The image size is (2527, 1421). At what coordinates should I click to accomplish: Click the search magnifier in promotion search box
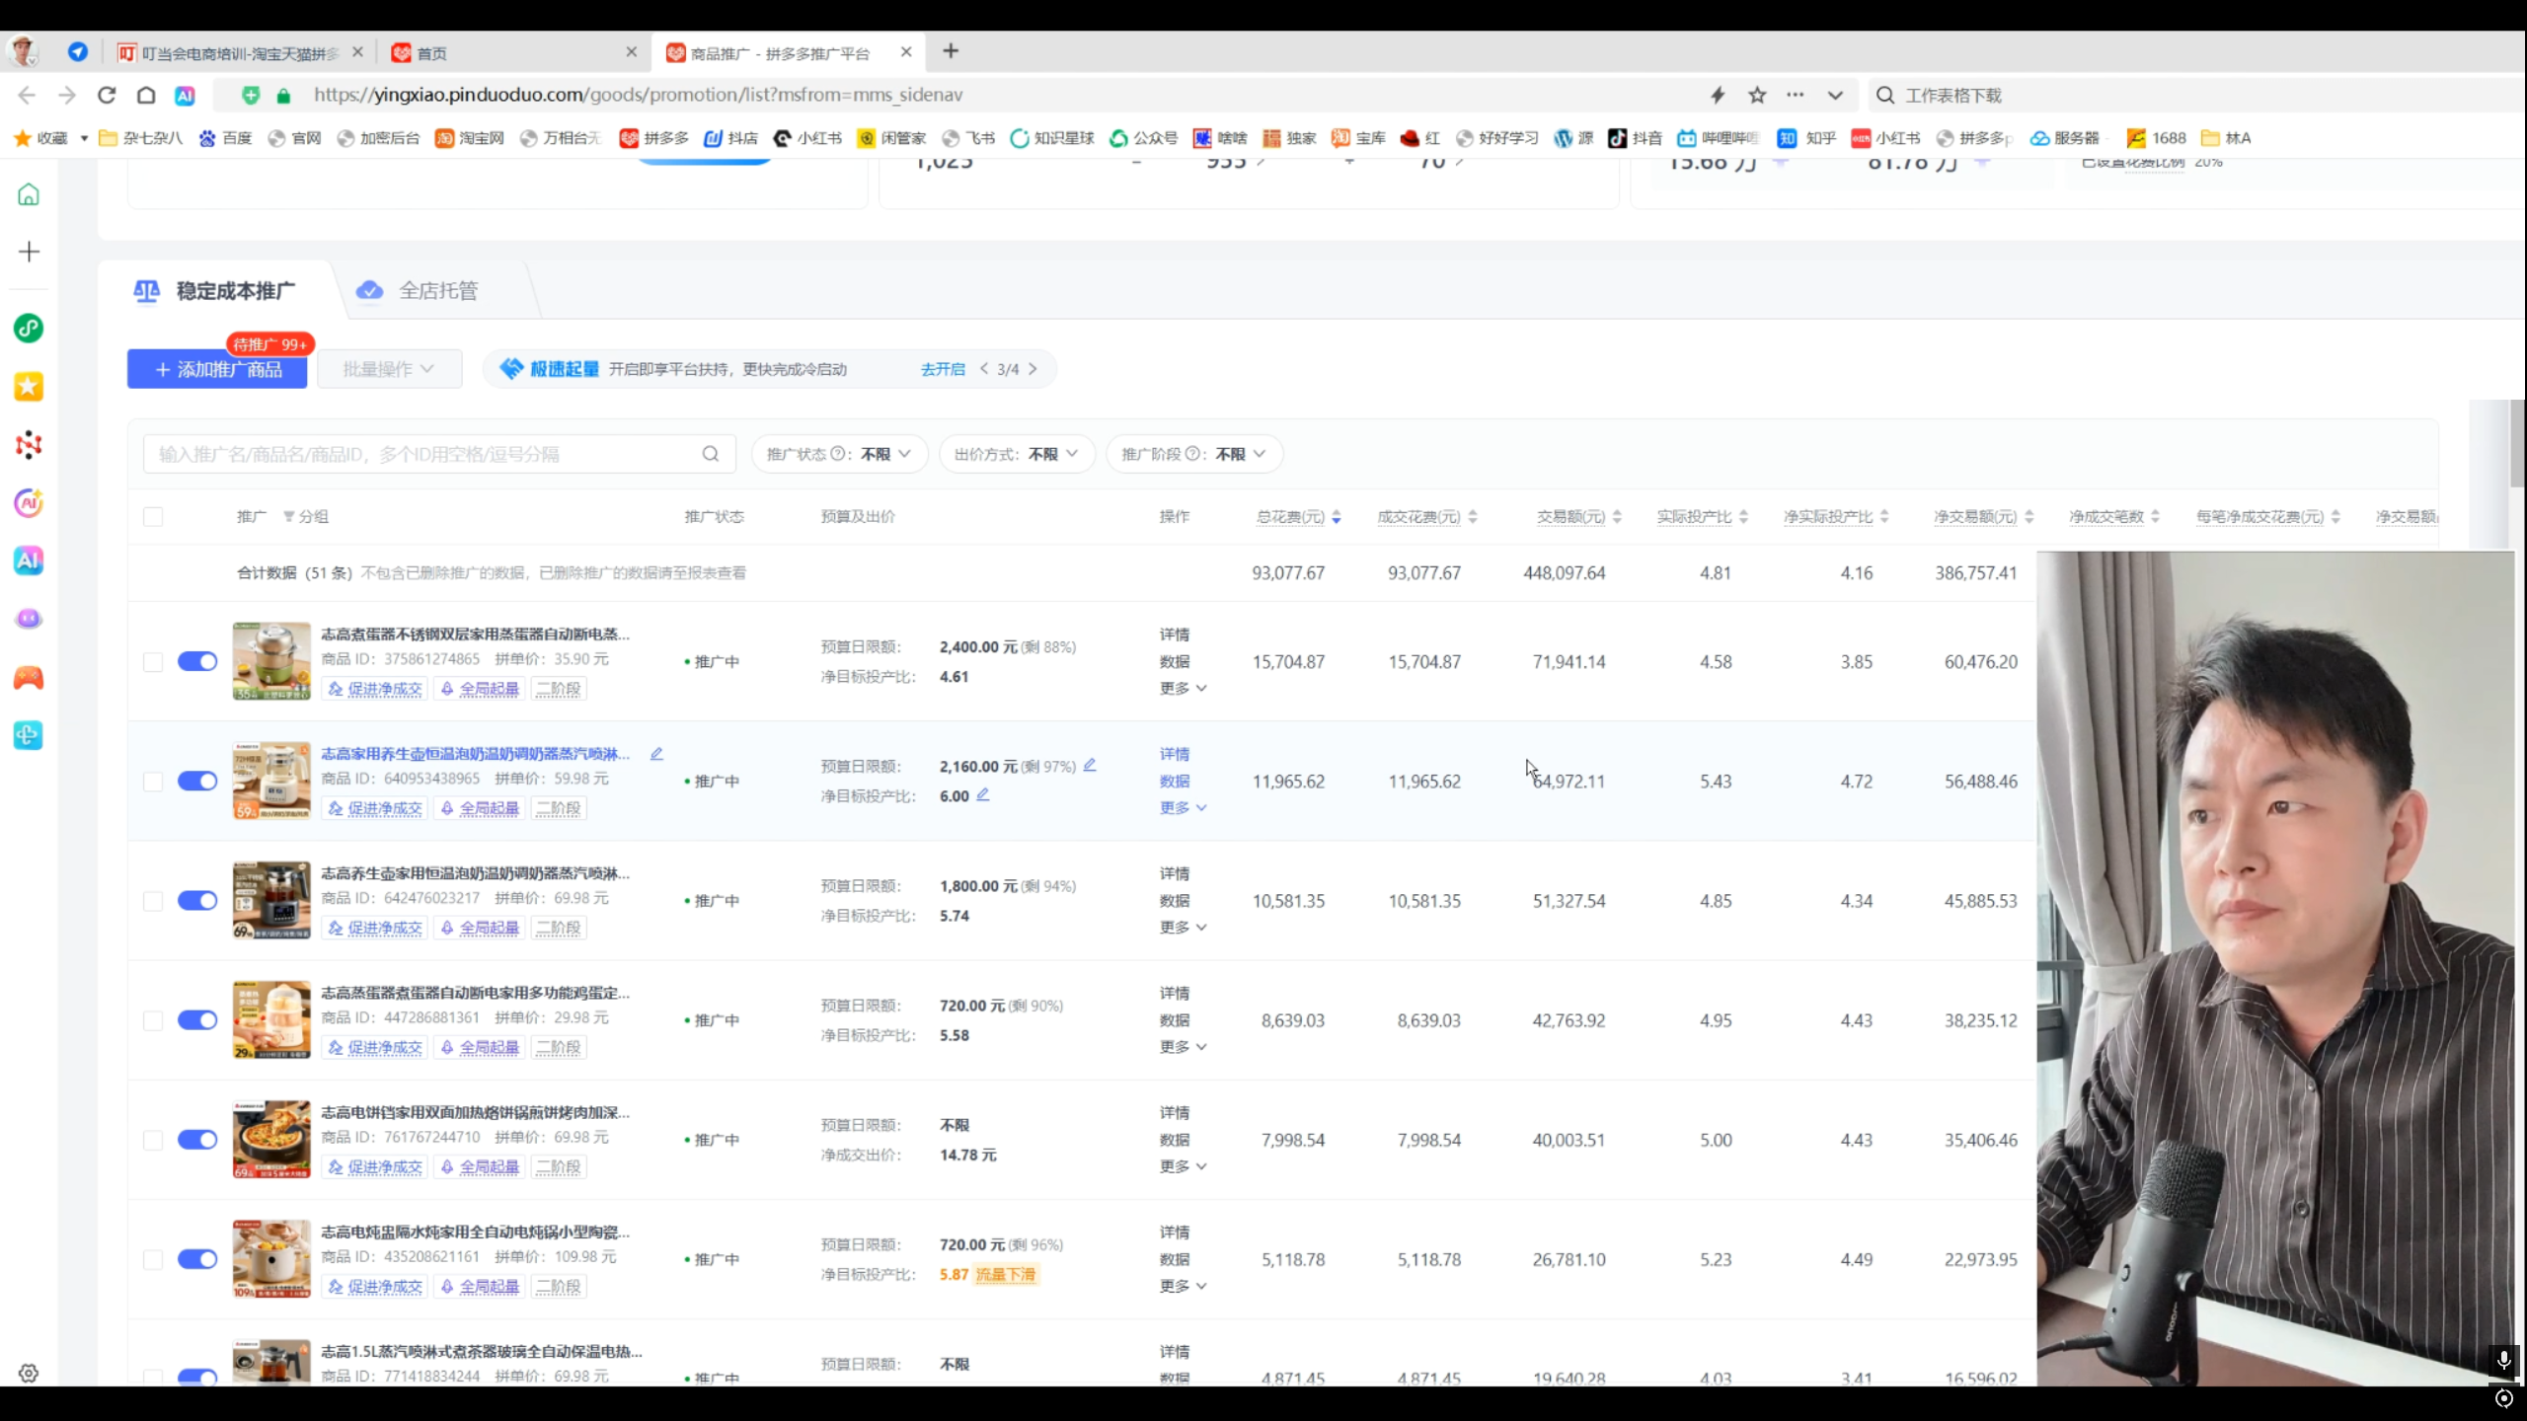point(710,454)
